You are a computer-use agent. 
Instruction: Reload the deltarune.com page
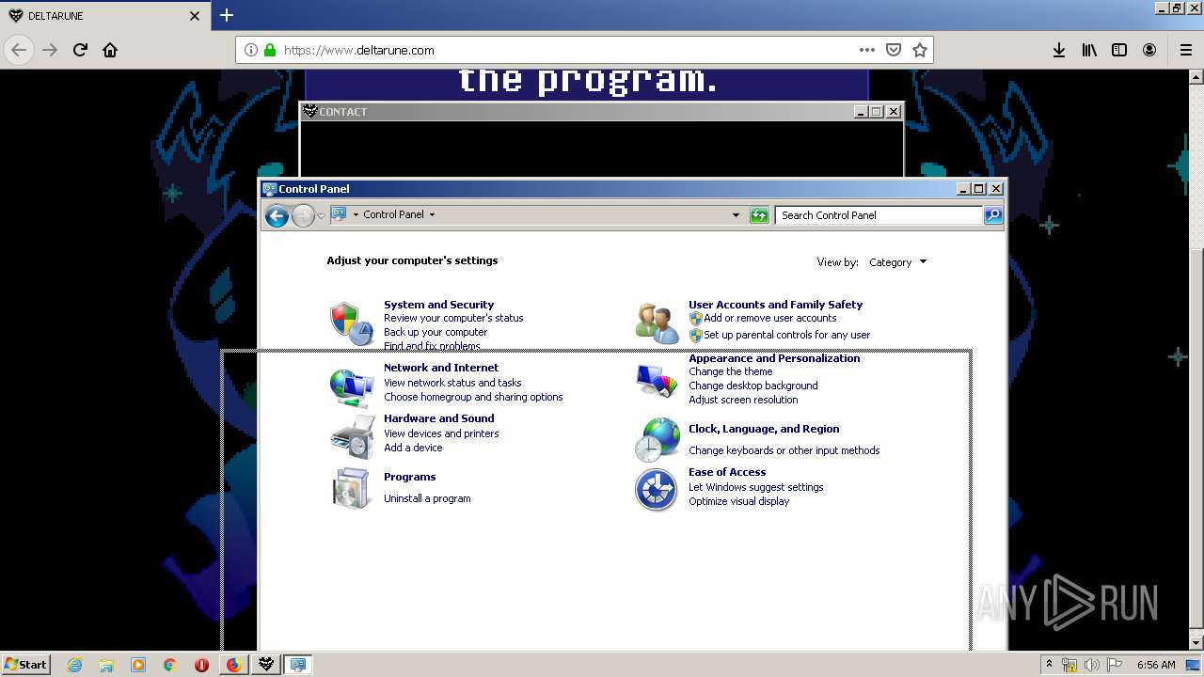pos(81,50)
